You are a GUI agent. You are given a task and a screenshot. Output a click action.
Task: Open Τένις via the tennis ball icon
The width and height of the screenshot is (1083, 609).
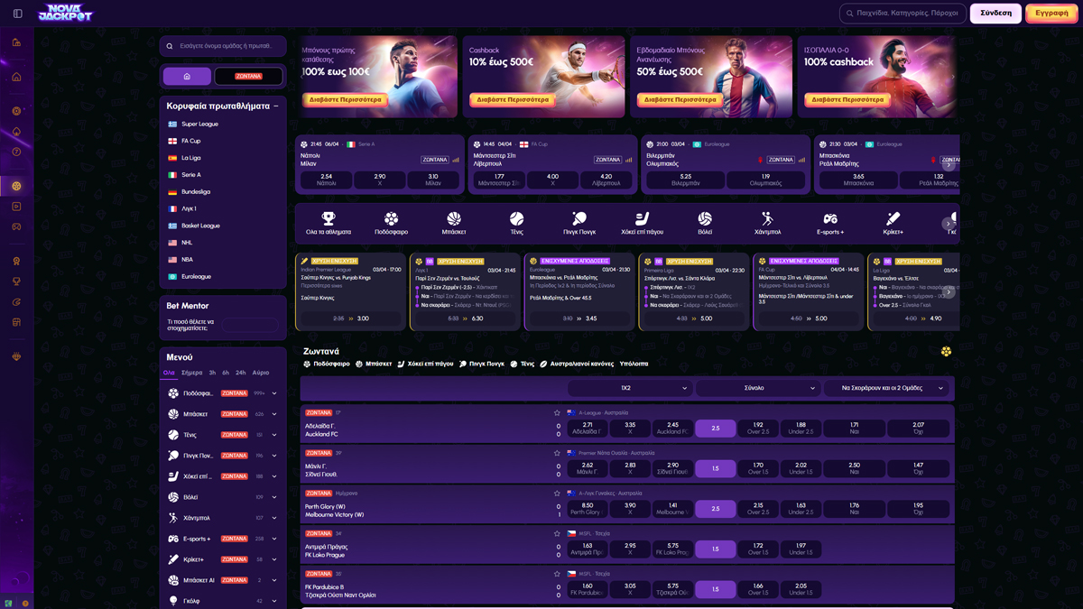coord(516,219)
